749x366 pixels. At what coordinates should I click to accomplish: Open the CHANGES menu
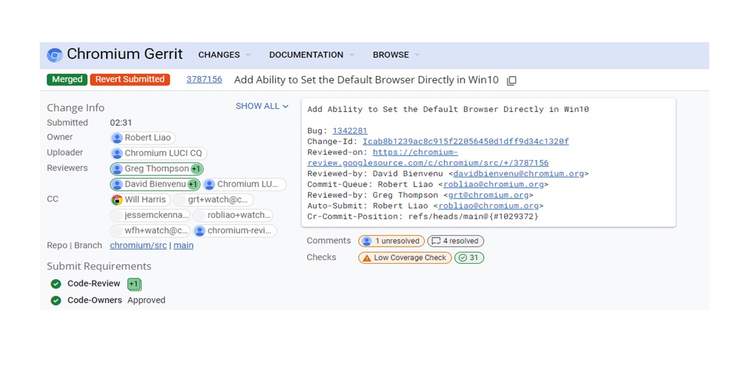point(219,55)
